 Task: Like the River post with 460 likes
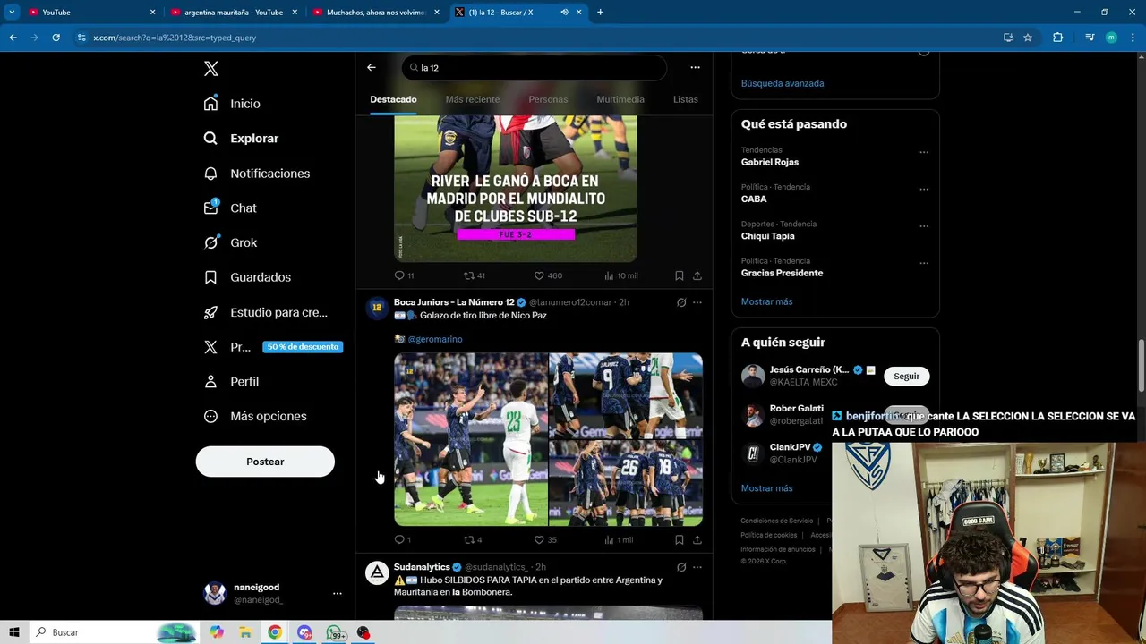547,275
